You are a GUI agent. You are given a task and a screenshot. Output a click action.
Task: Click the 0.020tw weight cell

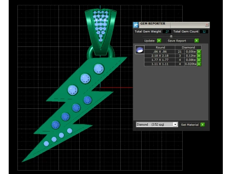(x=191, y=64)
